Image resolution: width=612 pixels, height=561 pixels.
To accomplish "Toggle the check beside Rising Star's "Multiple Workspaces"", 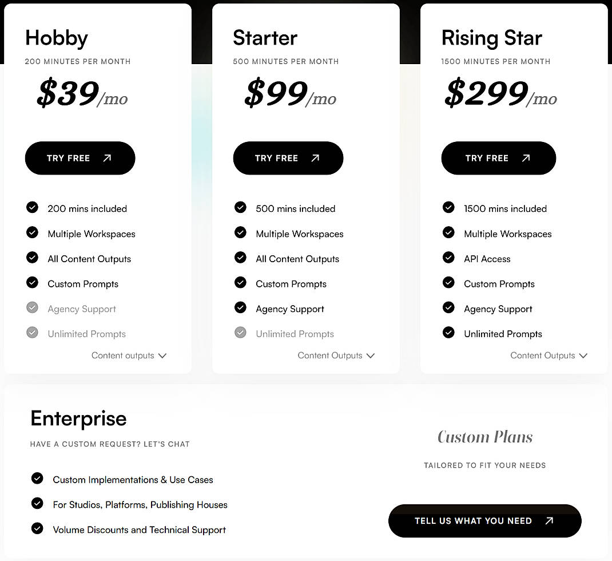I will pyautogui.click(x=448, y=232).
